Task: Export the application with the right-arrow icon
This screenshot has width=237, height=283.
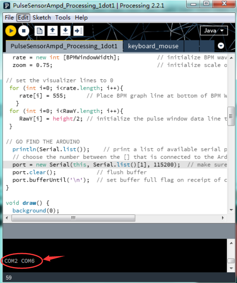Action: (78, 31)
